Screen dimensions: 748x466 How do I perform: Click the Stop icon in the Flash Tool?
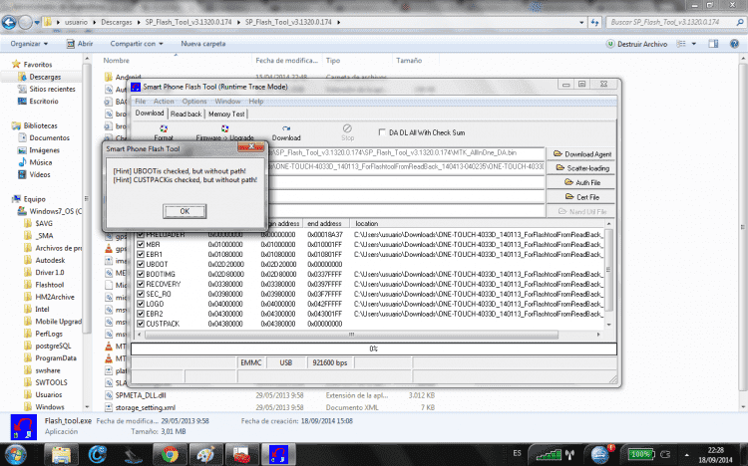click(x=347, y=128)
